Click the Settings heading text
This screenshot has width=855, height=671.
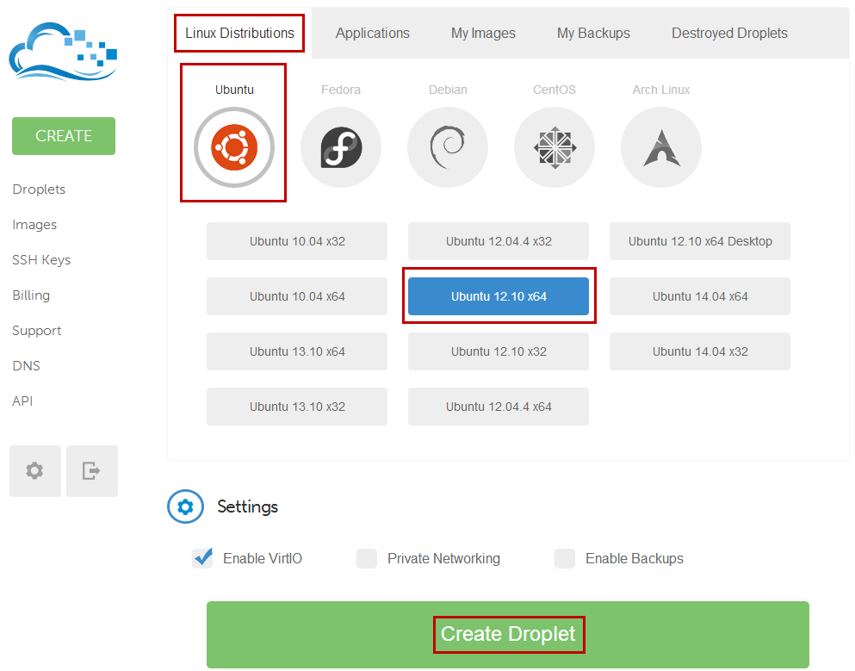click(x=248, y=506)
